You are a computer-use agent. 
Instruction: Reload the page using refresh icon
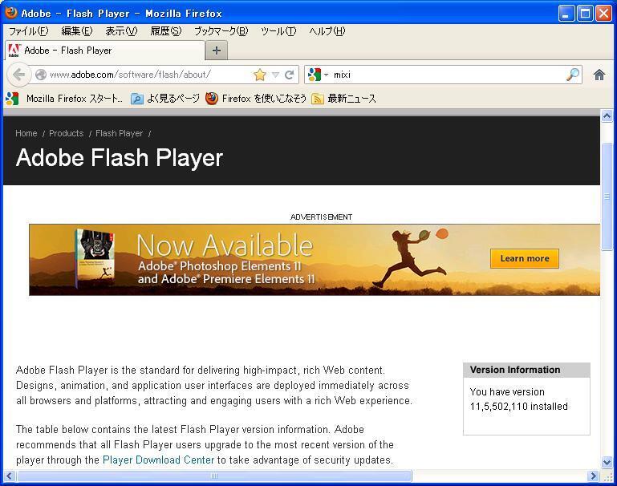coord(289,75)
